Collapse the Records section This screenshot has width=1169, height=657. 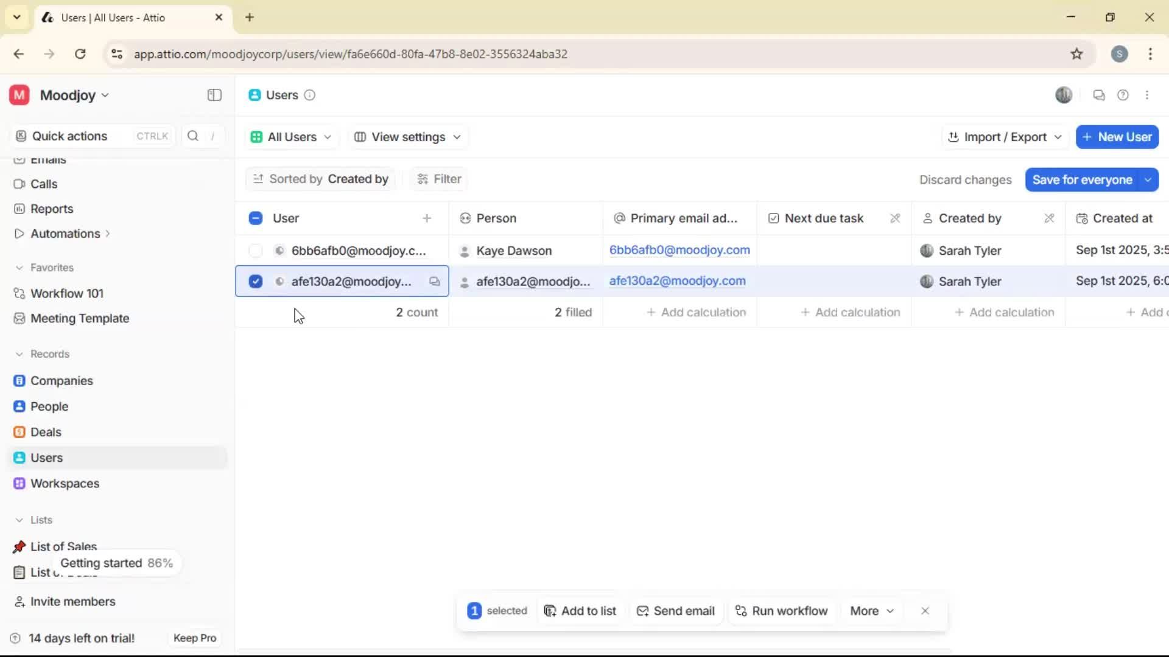pyautogui.click(x=19, y=353)
